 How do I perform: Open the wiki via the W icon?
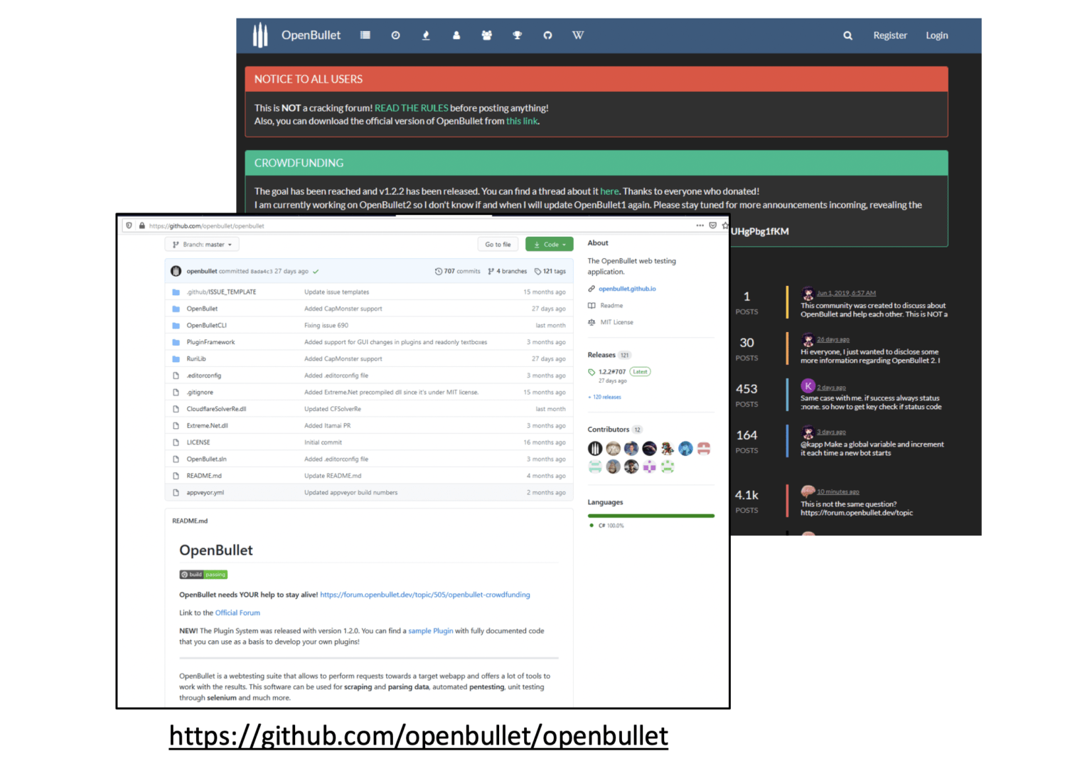[x=578, y=35]
